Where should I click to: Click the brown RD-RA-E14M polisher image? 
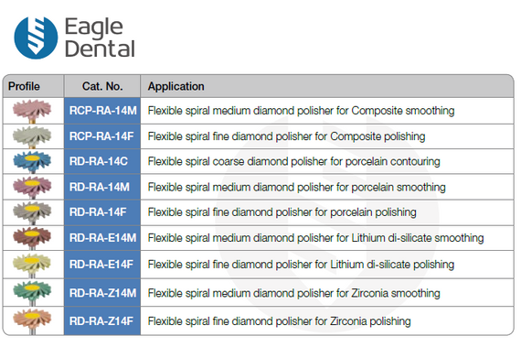(x=32, y=238)
